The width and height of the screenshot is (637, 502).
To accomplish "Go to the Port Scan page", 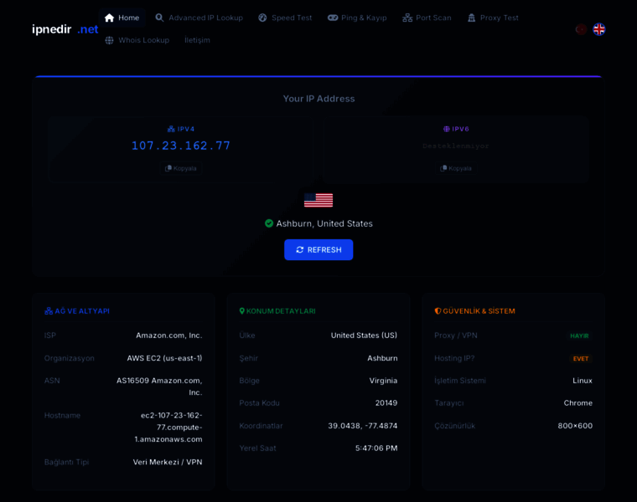I will pos(433,18).
